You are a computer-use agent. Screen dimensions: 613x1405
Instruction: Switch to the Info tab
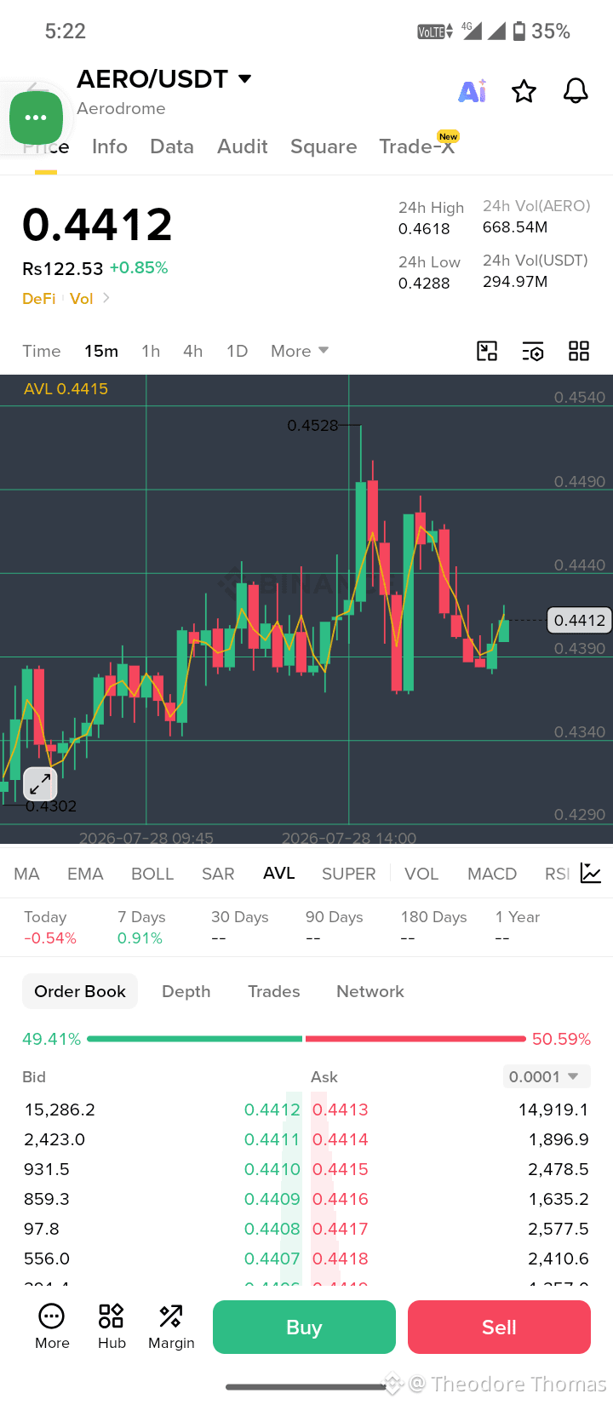(110, 146)
